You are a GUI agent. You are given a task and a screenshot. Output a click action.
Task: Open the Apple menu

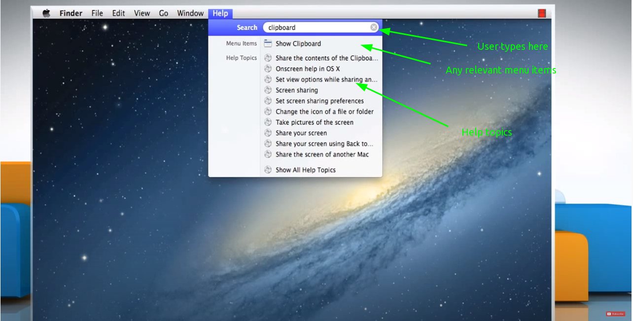[x=46, y=13]
